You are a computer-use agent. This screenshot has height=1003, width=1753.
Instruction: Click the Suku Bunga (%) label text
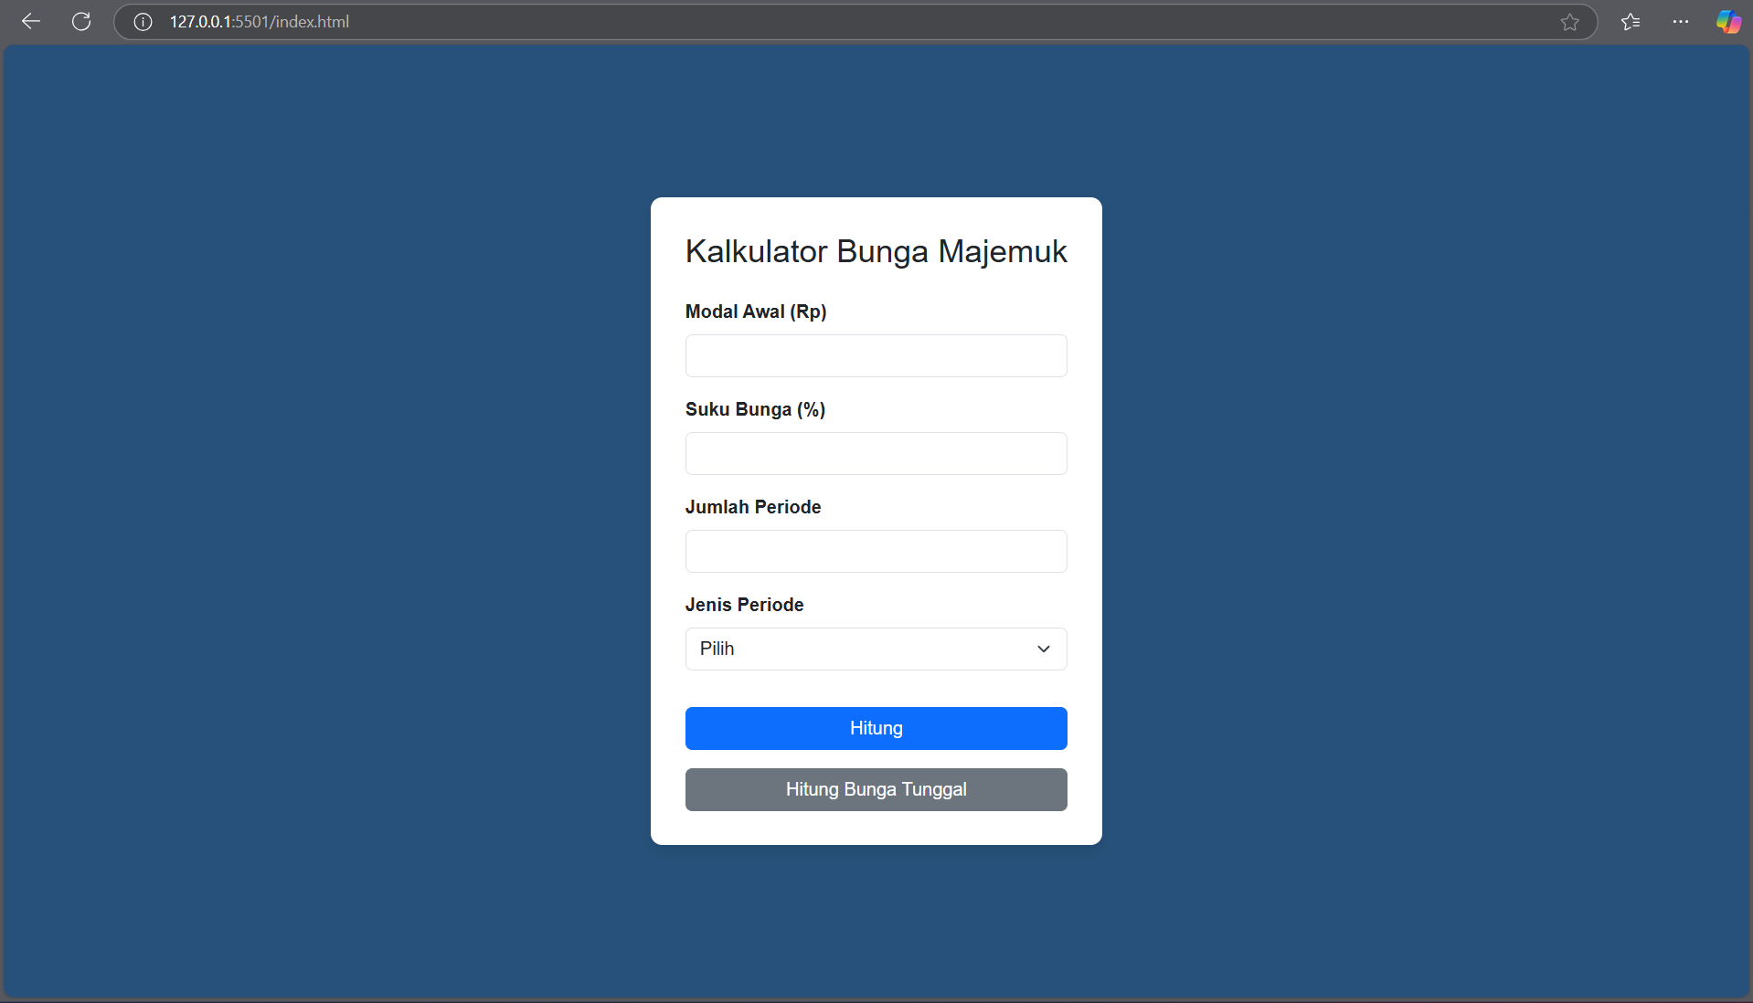tap(755, 409)
